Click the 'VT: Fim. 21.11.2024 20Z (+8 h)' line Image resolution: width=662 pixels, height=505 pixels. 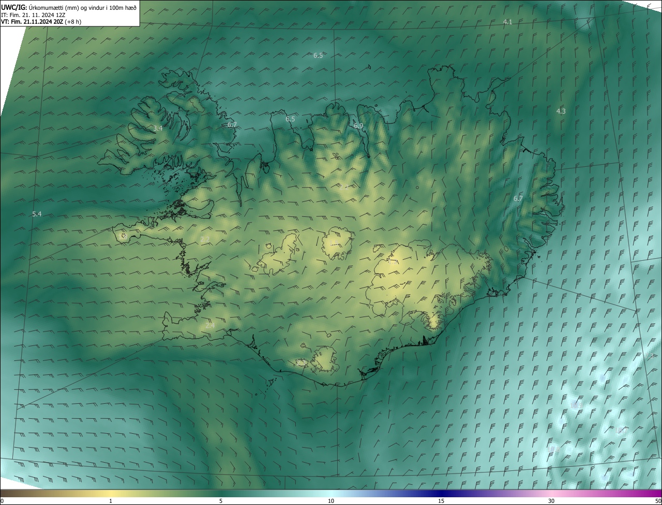(x=41, y=22)
